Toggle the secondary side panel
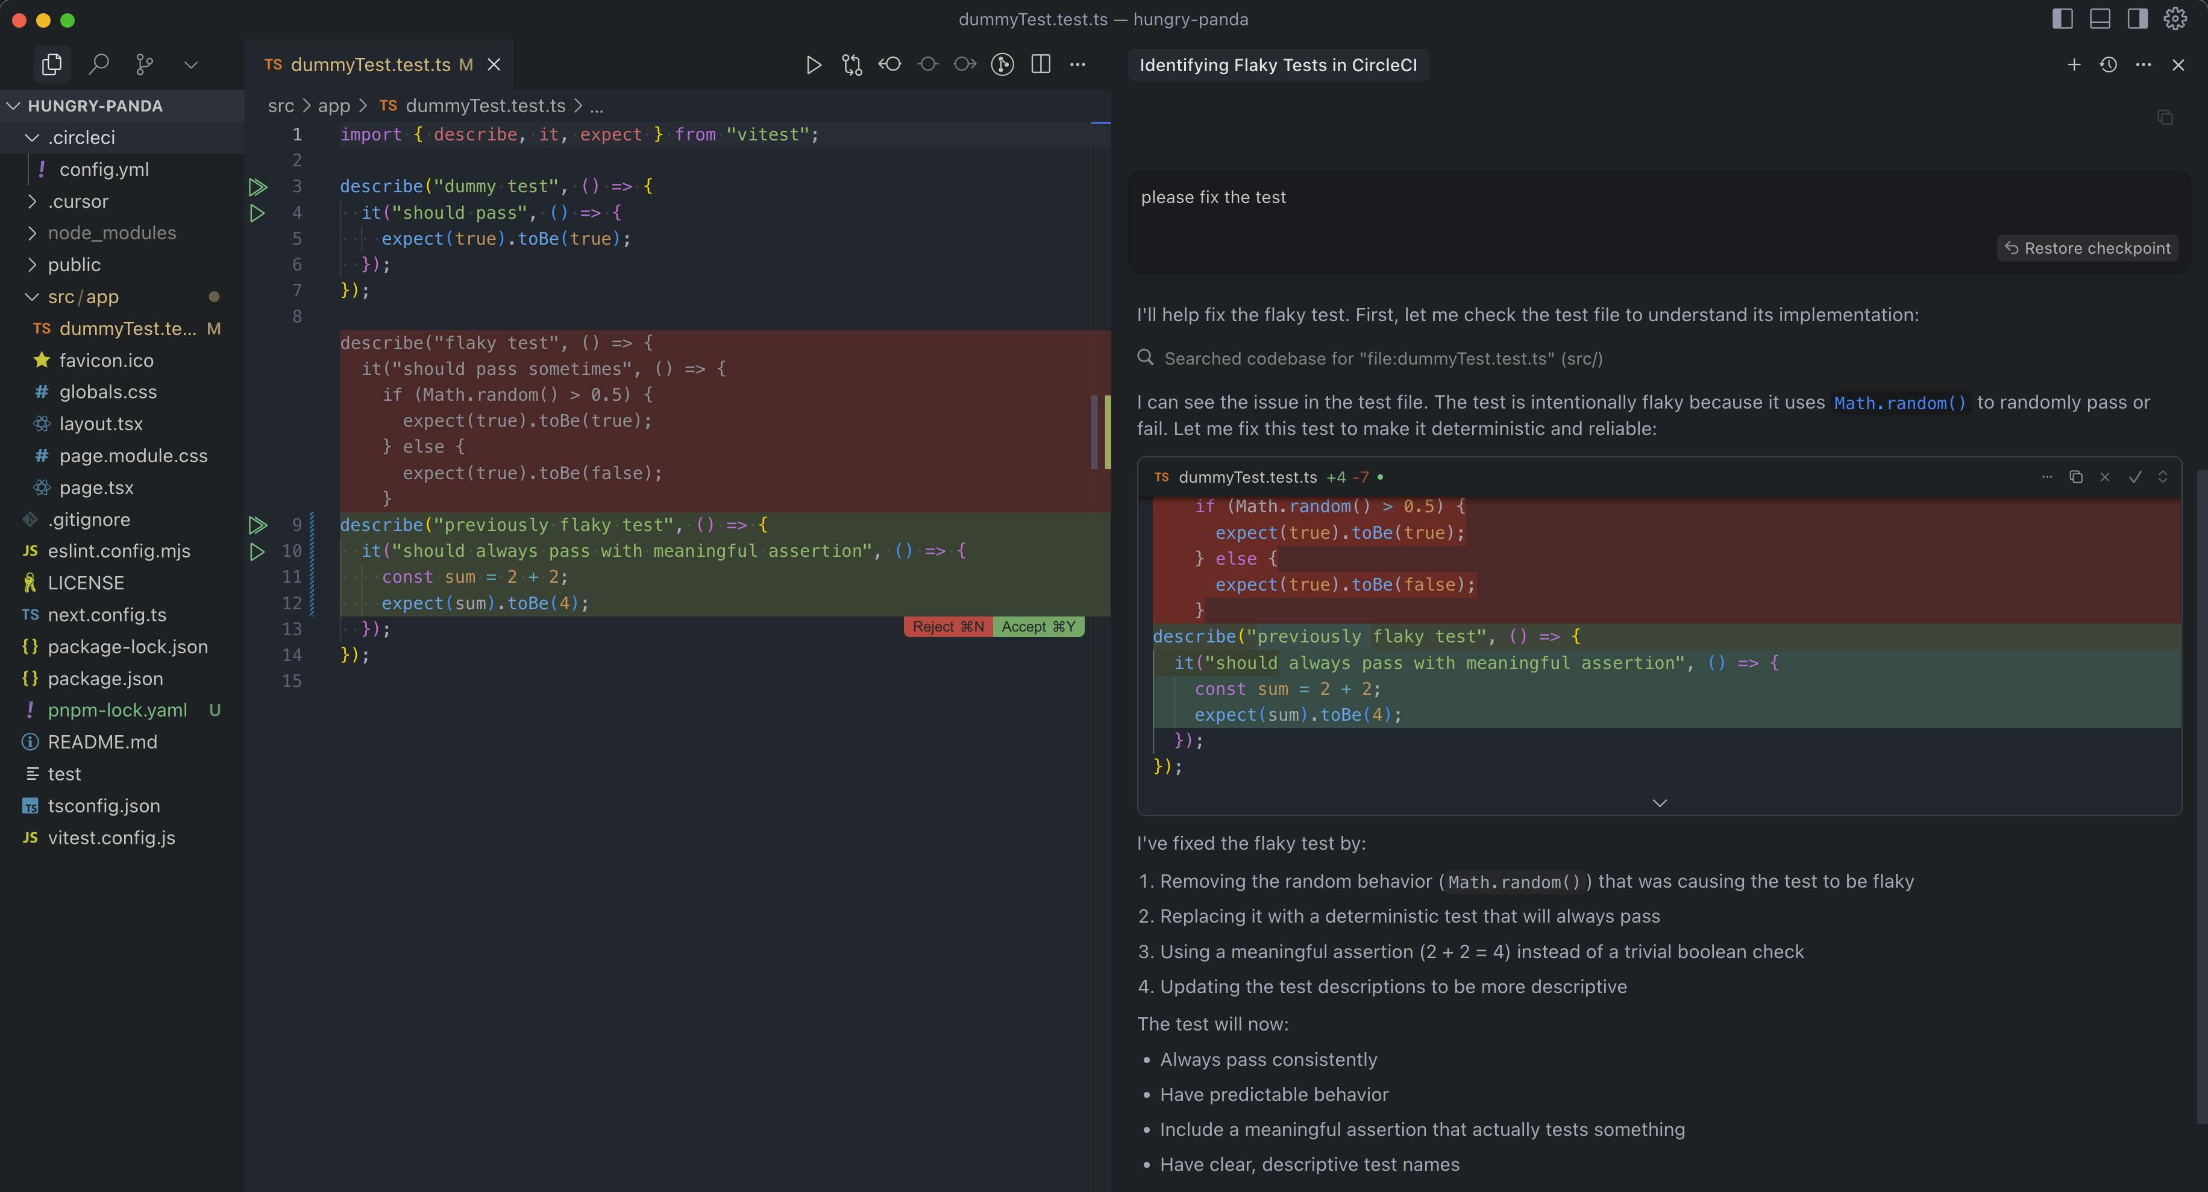This screenshot has height=1192, width=2208. click(x=2137, y=19)
